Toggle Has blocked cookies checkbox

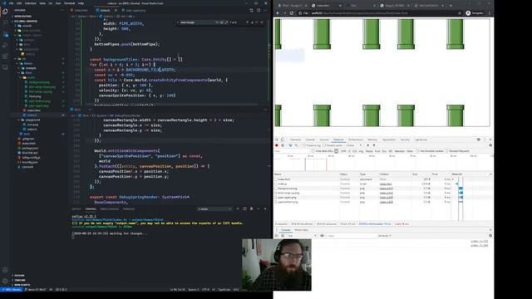(x=417, y=151)
